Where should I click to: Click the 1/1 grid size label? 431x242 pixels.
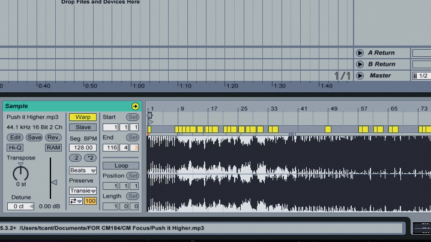point(342,75)
